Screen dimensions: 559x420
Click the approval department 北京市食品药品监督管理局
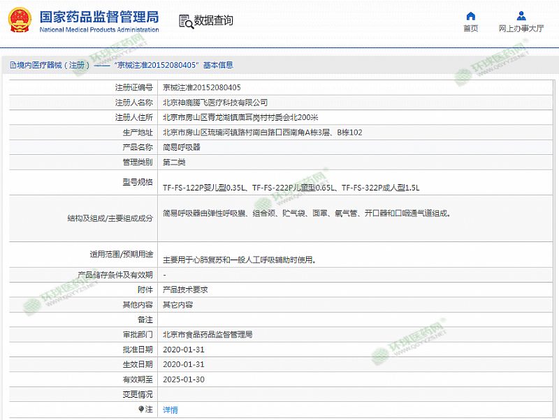pyautogui.click(x=207, y=335)
